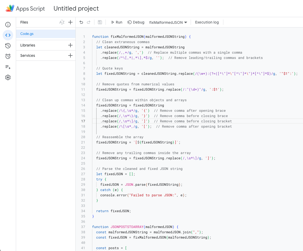The width and height of the screenshot is (303, 251).
Task: Open Project history
Action: [8, 45]
